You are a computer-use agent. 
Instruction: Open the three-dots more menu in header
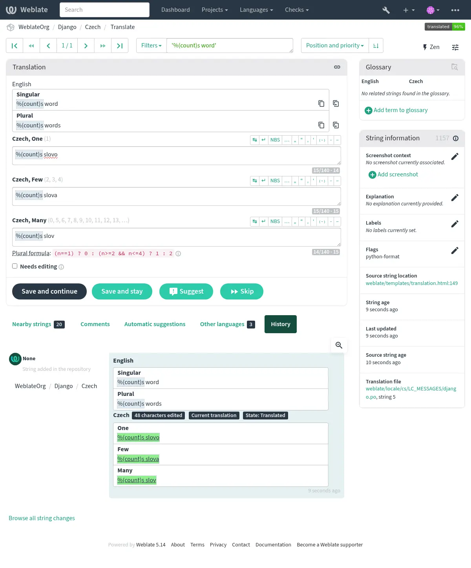[455, 10]
